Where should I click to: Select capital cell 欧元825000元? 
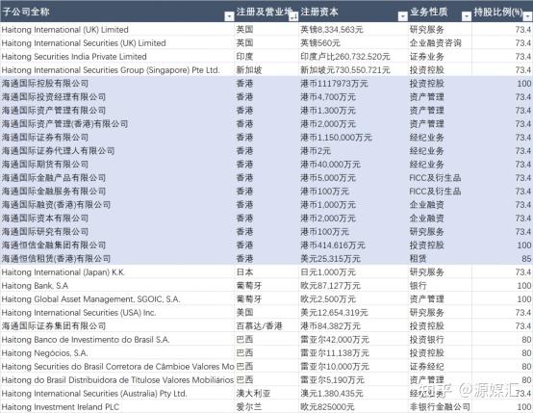click(353, 407)
